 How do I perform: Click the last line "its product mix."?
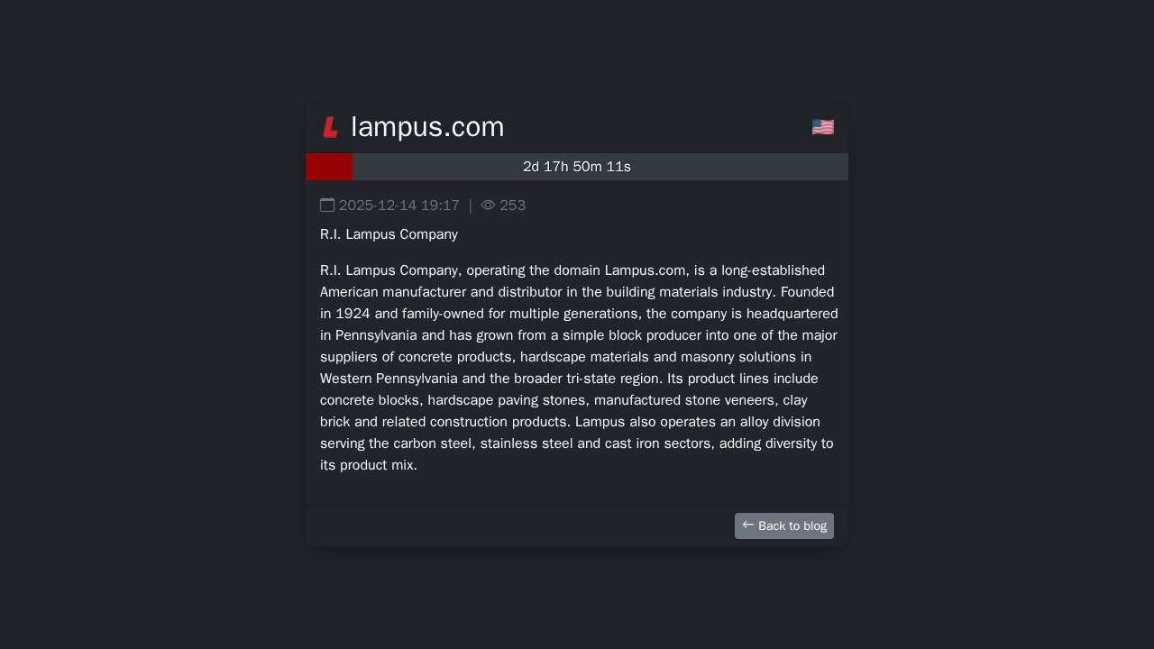tap(369, 465)
